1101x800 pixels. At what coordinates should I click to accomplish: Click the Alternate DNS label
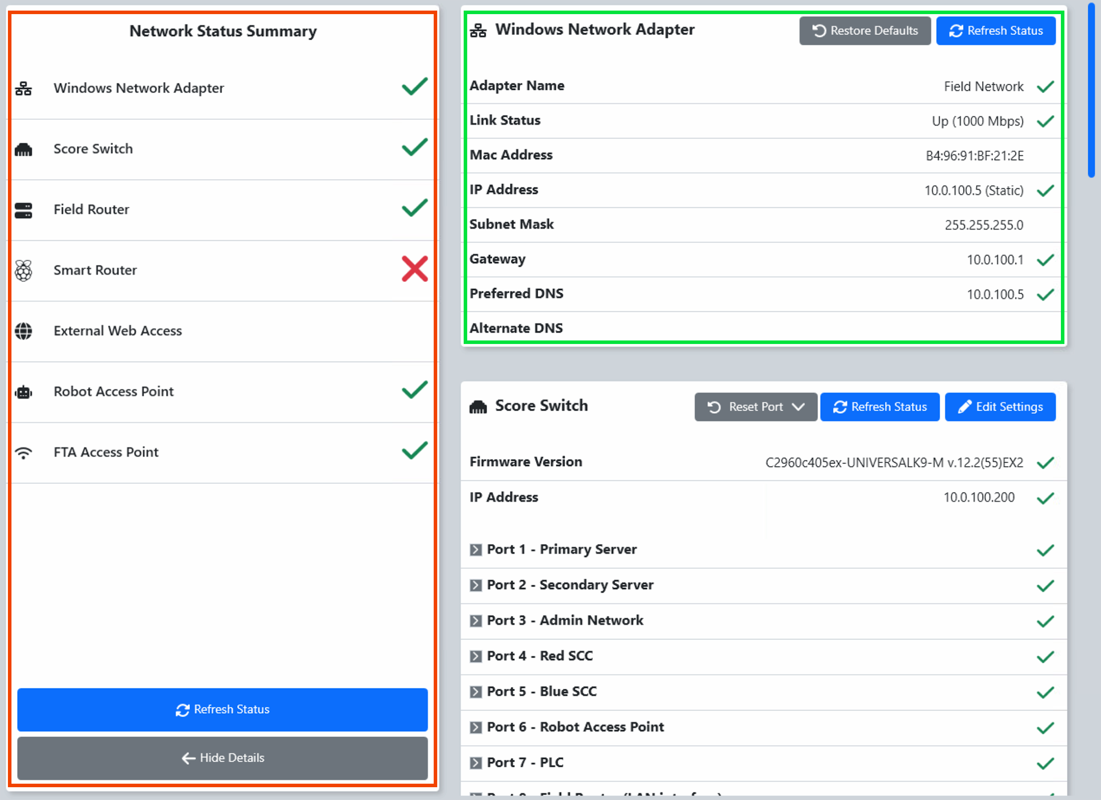[x=516, y=329]
